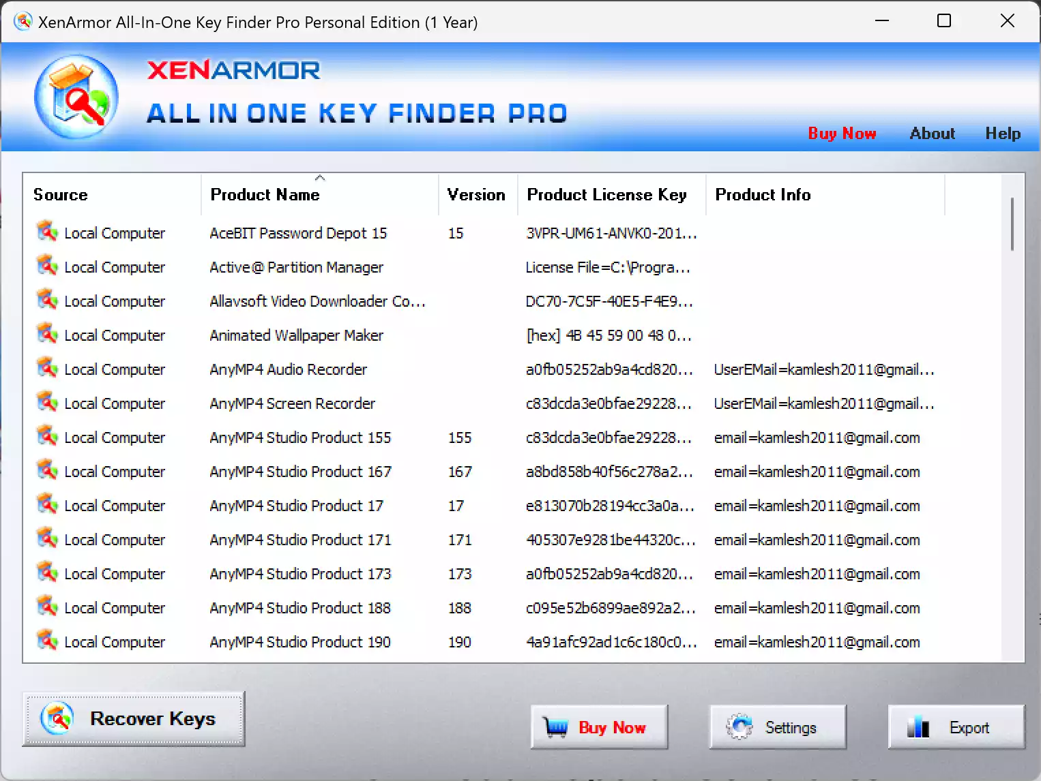The image size is (1041, 781).
Task: Click the source icon for AnyMP4 Studio Product 155
Action: coord(47,436)
